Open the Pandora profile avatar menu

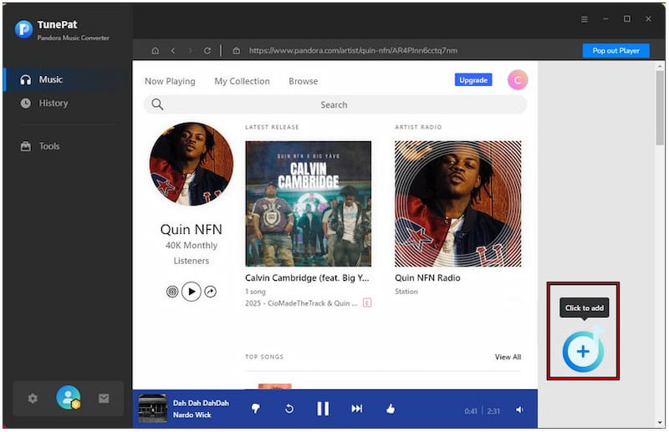point(518,80)
